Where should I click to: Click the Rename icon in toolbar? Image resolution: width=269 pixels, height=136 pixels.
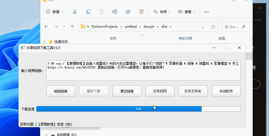[x=115, y=12]
